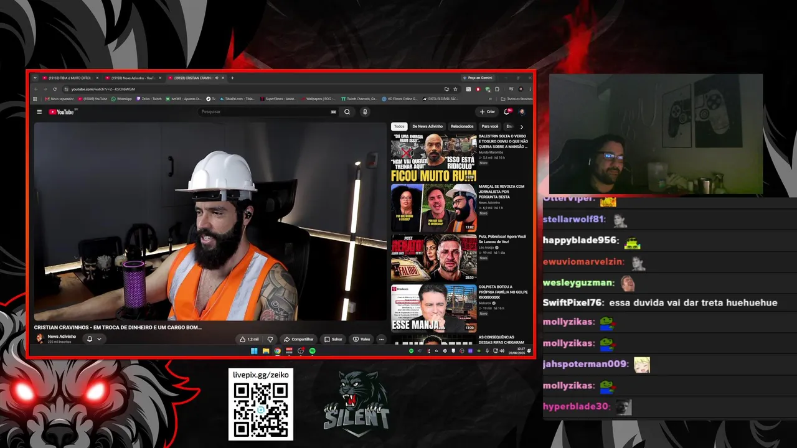Open Todos os favoritos bookmarks folder

517,98
